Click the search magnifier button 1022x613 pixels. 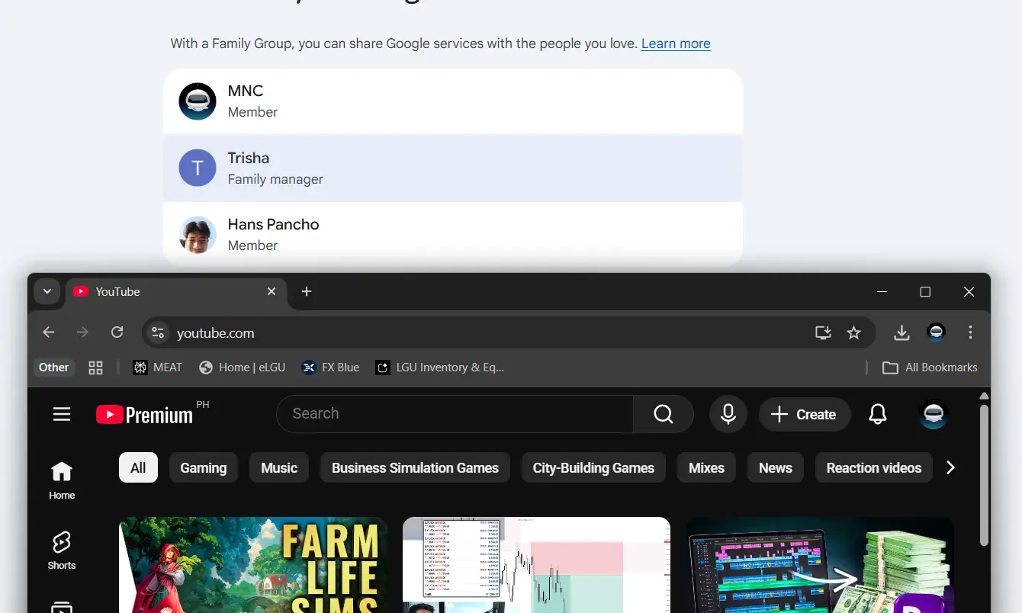[664, 414]
